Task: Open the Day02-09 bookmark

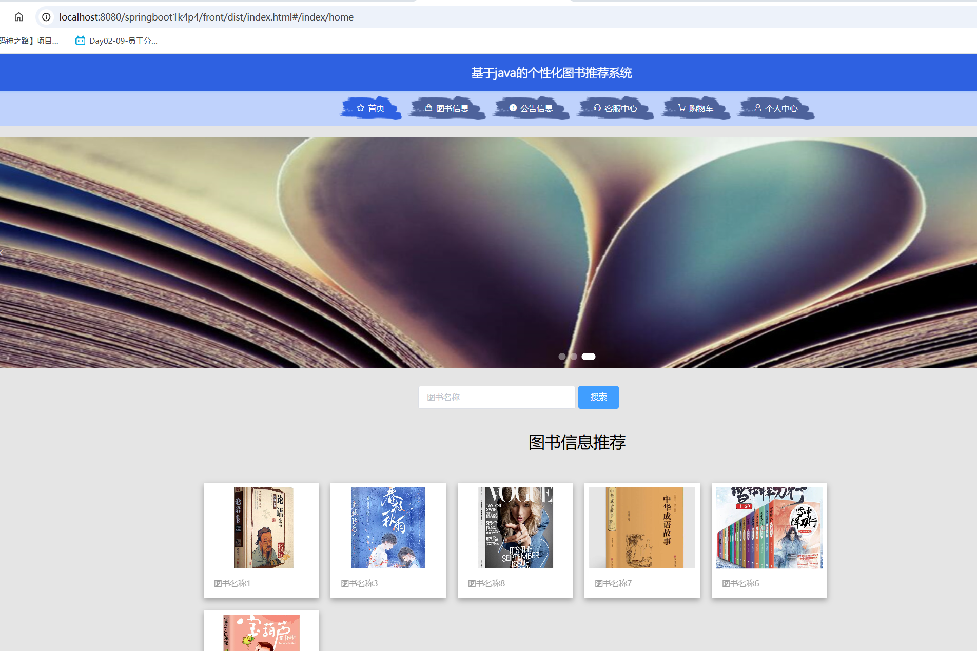Action: click(x=117, y=41)
